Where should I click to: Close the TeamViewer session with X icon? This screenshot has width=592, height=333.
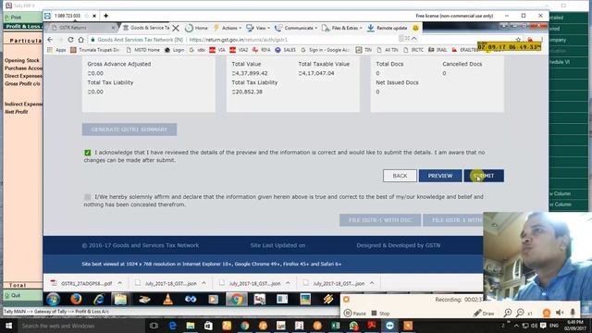[x=176, y=28]
